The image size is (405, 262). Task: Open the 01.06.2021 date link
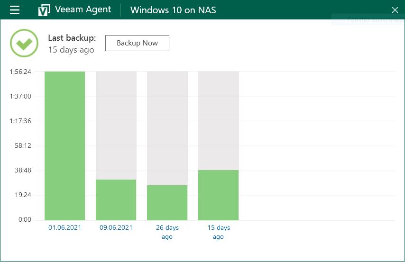tap(64, 228)
